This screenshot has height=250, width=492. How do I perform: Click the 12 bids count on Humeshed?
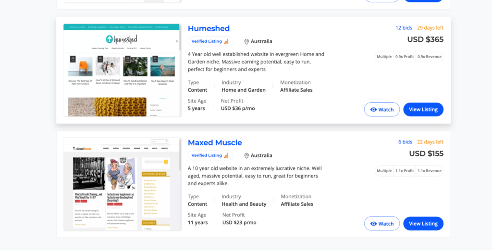point(404,28)
